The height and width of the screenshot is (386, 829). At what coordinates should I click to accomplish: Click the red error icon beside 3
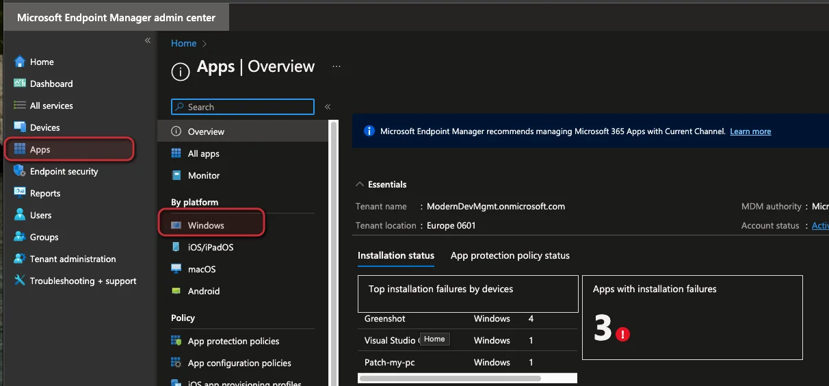point(622,335)
